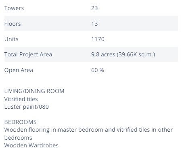Click the 39.66K sq.m. text
Image resolution: width=182 pixels, height=155 pixels.
(x=136, y=54)
